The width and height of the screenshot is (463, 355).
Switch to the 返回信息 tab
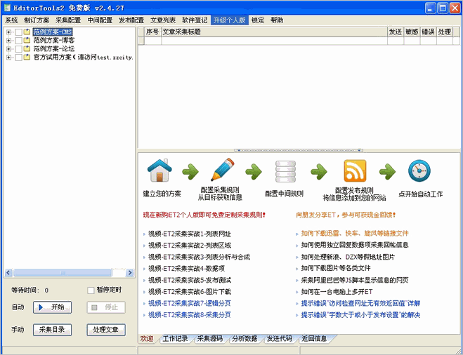(314, 338)
